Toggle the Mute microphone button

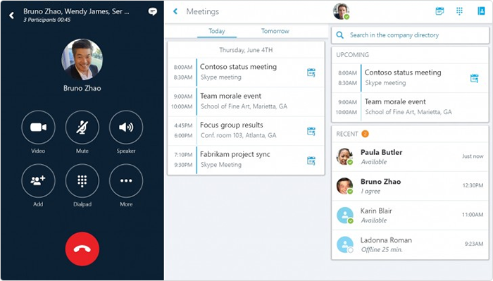[82, 127]
